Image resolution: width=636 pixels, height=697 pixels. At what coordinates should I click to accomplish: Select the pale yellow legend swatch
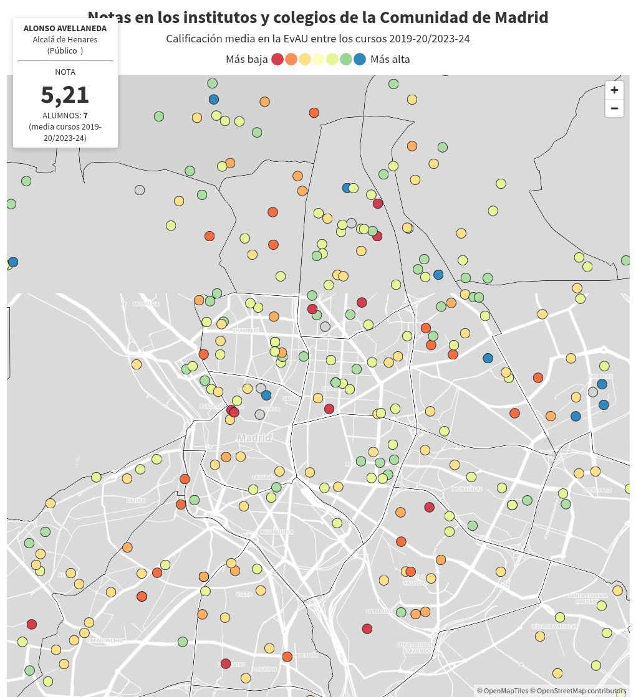[x=318, y=59]
